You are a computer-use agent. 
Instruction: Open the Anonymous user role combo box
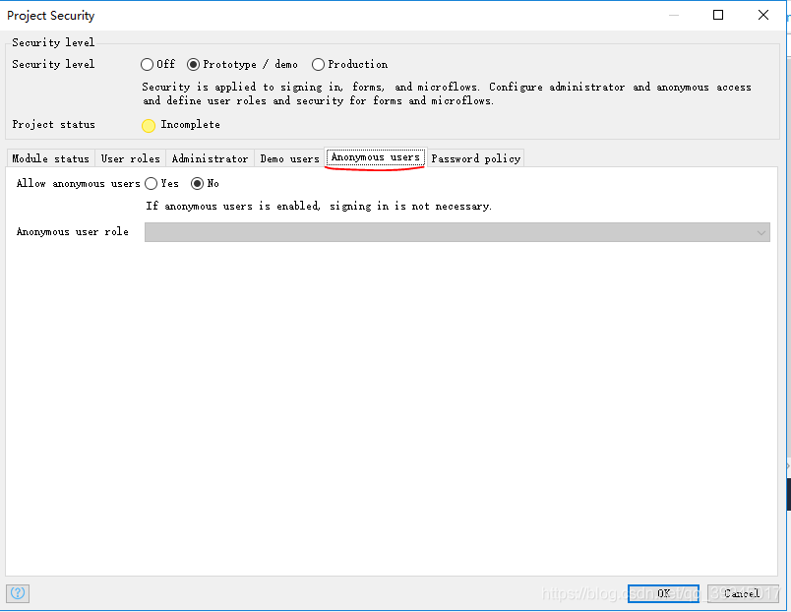[457, 232]
